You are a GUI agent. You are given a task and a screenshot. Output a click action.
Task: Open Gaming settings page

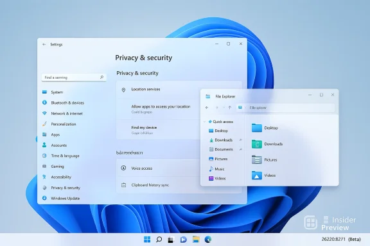pyautogui.click(x=53, y=166)
